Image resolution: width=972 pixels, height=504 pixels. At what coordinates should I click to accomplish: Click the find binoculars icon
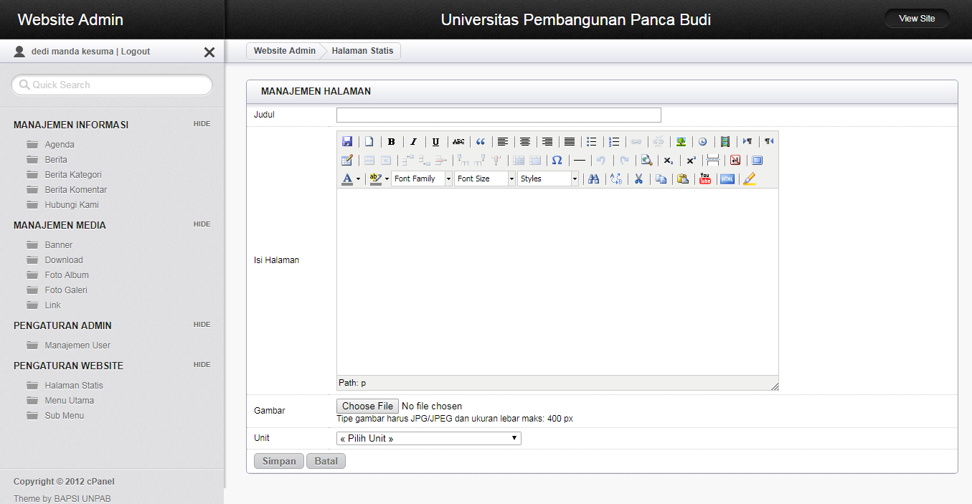click(x=593, y=179)
